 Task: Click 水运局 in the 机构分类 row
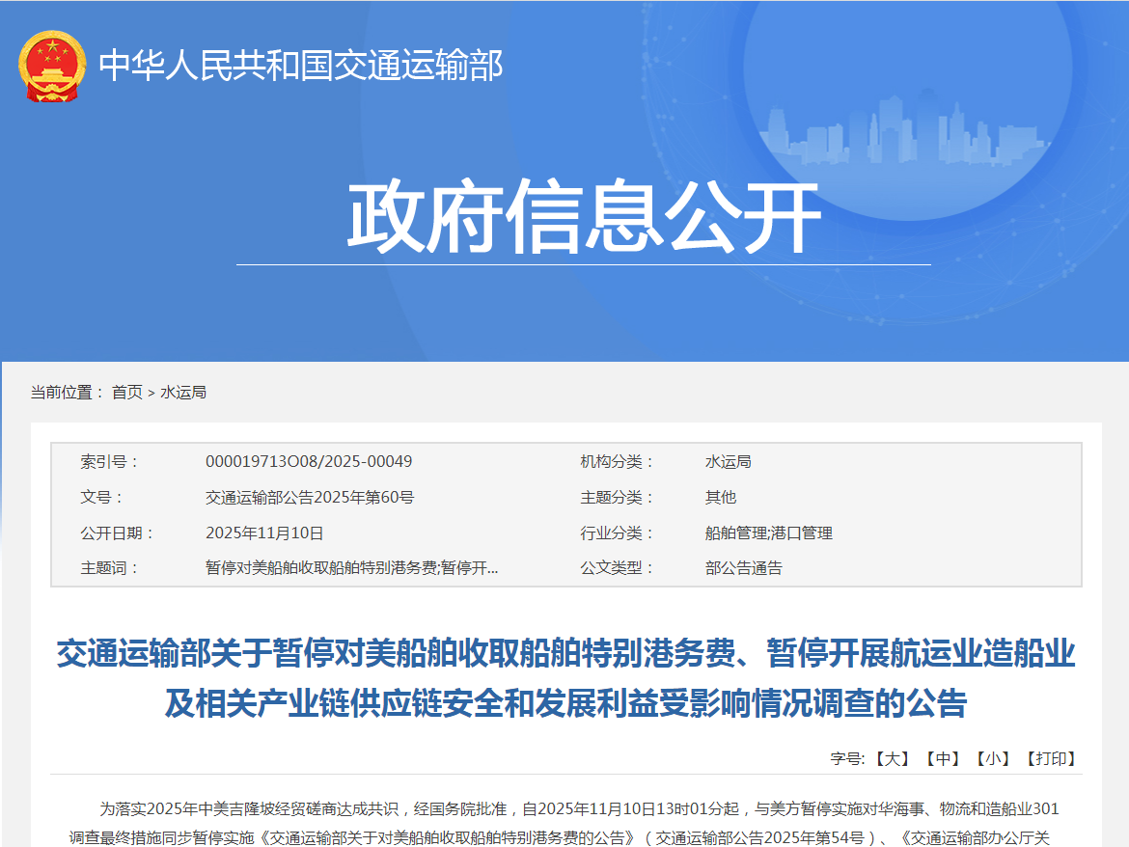point(728,461)
